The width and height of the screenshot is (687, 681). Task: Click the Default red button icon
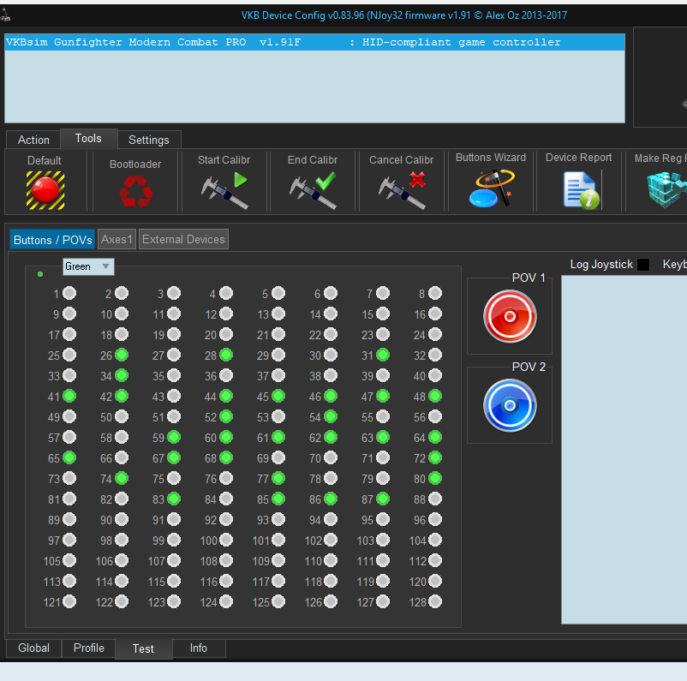45,189
